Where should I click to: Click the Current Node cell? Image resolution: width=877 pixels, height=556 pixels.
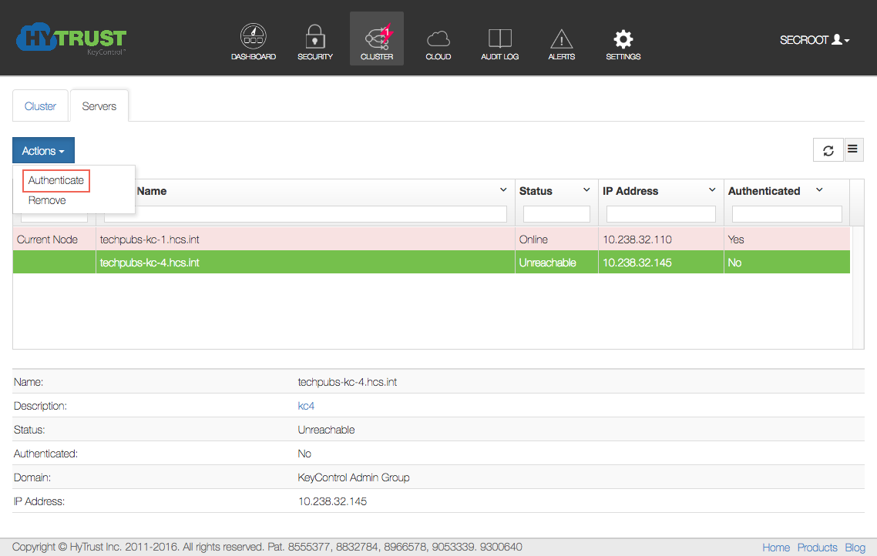54,239
